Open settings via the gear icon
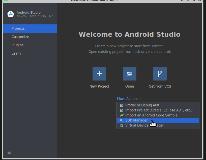Viewport: 206px width, 160px height. pos(9,153)
